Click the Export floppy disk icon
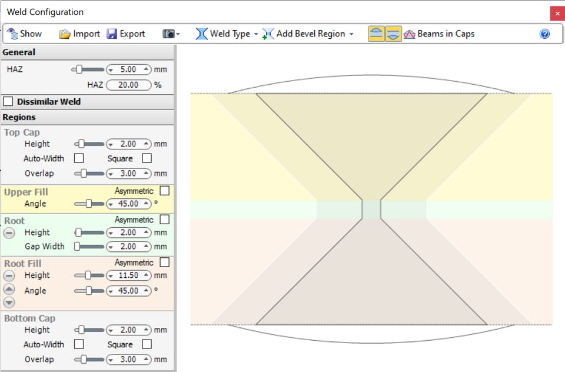Screen dimensions: 565x372 [x=112, y=34]
